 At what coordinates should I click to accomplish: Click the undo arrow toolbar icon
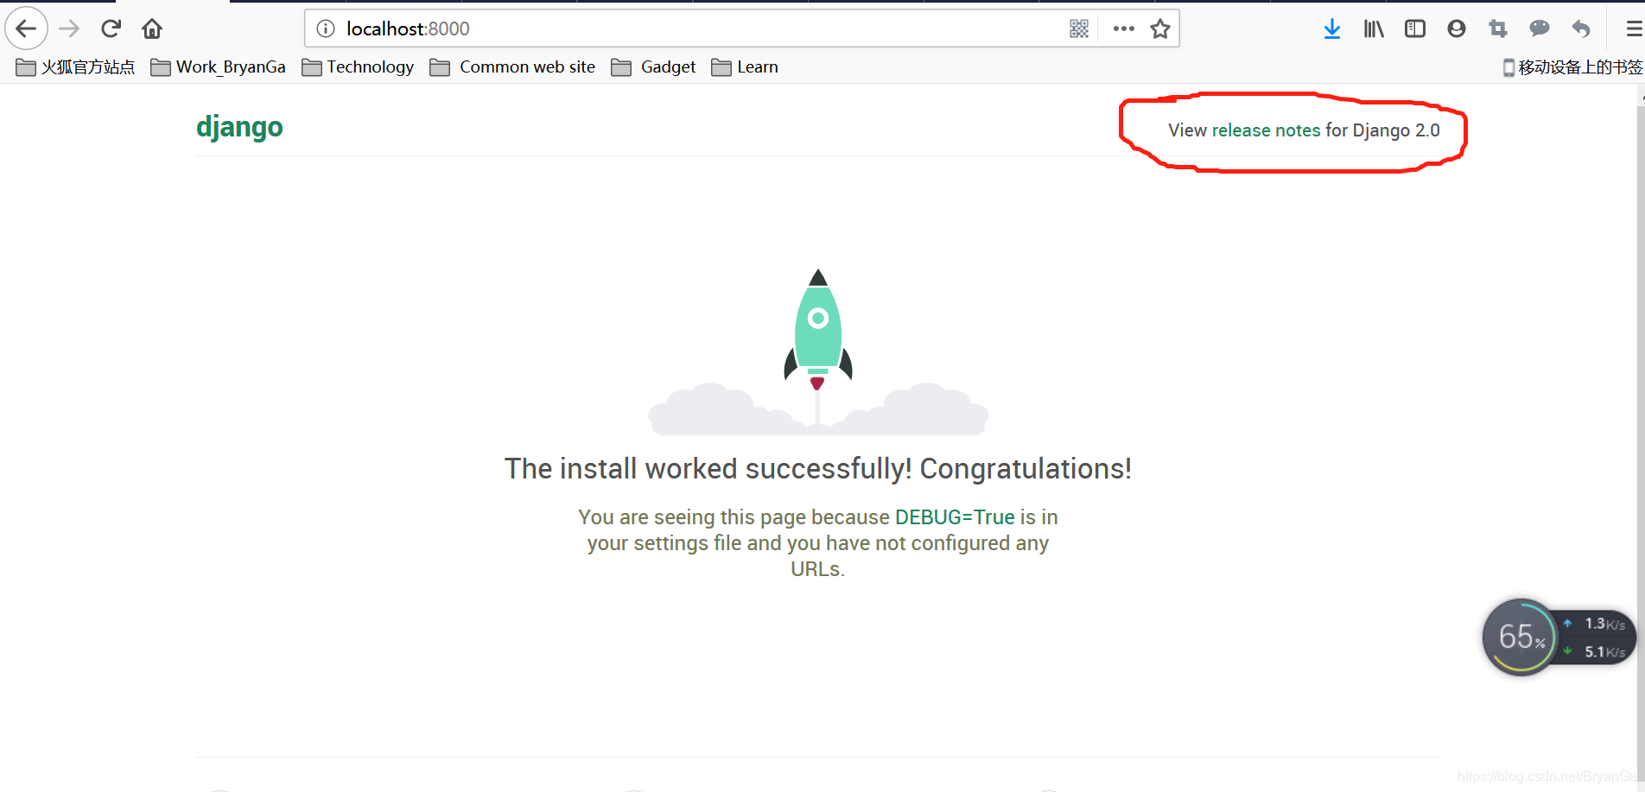pyautogui.click(x=1581, y=29)
